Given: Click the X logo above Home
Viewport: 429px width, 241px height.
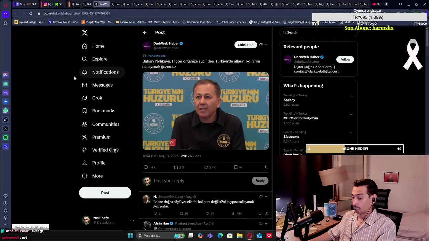Looking at the screenshot, I should pyautogui.click(x=85, y=33).
